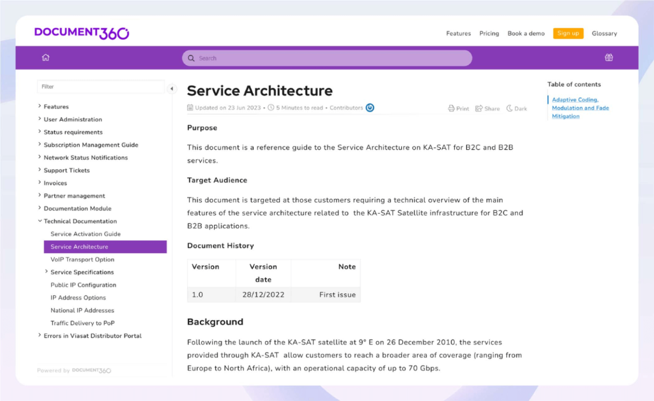Viewport: 654px width, 401px height.
Task: Click the Support Tickets label
Action: click(x=66, y=170)
